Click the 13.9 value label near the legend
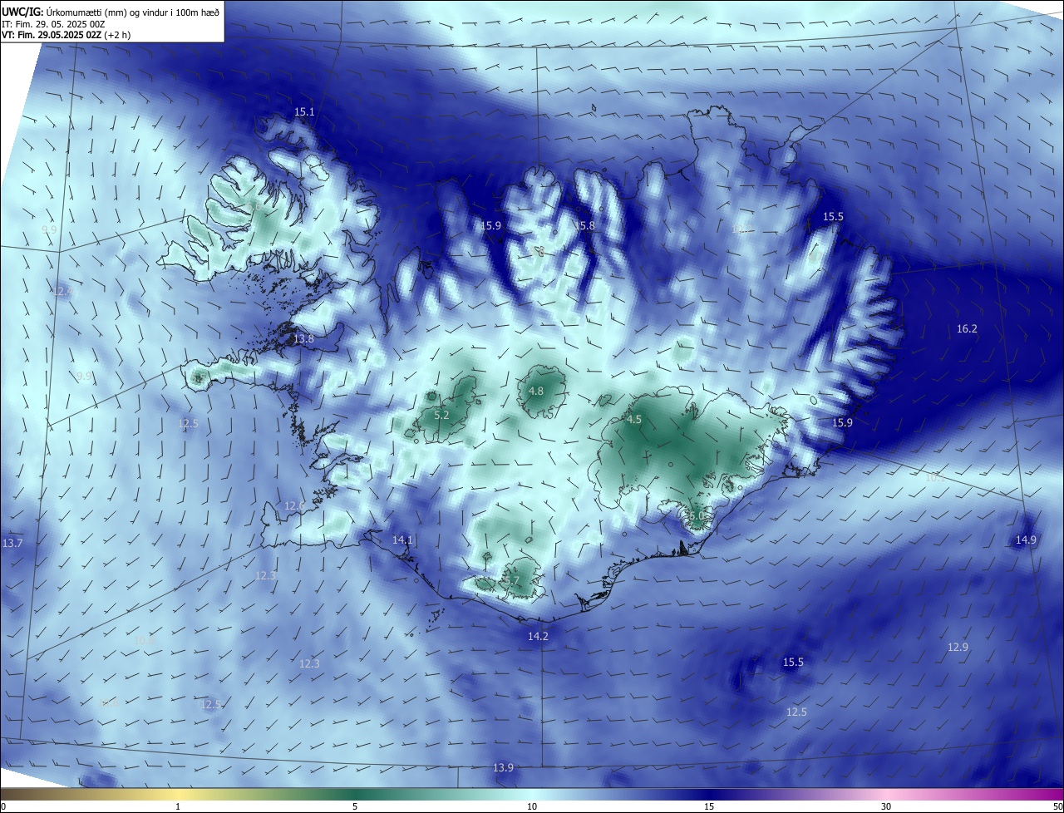 click(503, 767)
